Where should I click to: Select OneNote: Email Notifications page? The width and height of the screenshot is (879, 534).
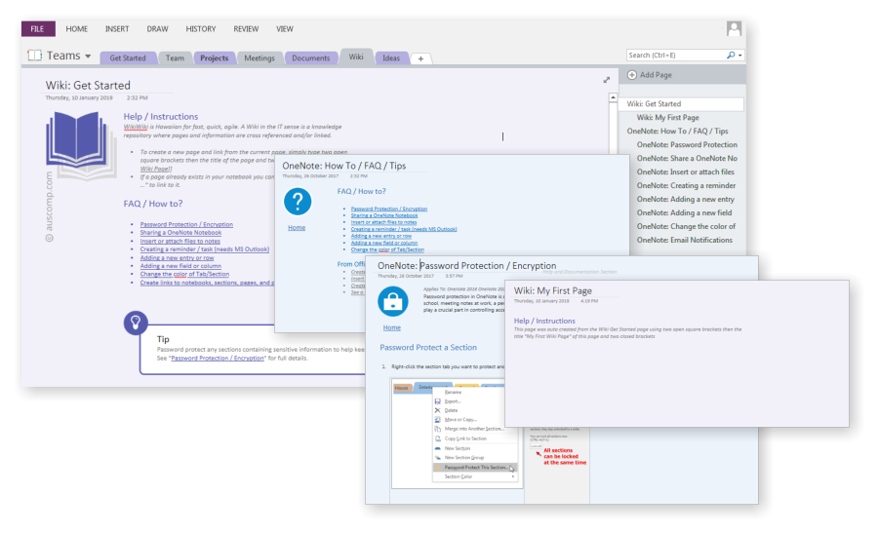(x=685, y=240)
